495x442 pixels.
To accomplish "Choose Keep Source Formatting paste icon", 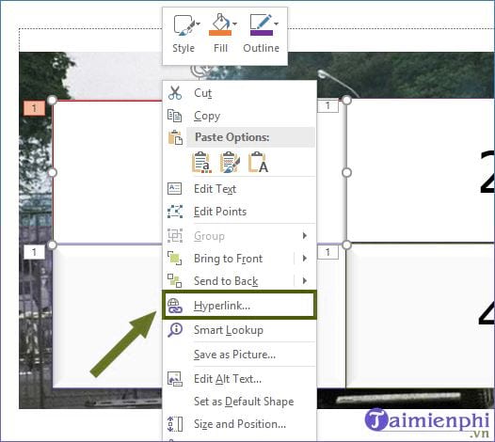I will (201, 163).
